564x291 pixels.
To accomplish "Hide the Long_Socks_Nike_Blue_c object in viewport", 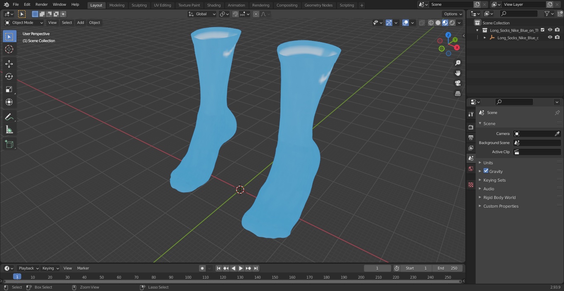I will (x=550, y=38).
